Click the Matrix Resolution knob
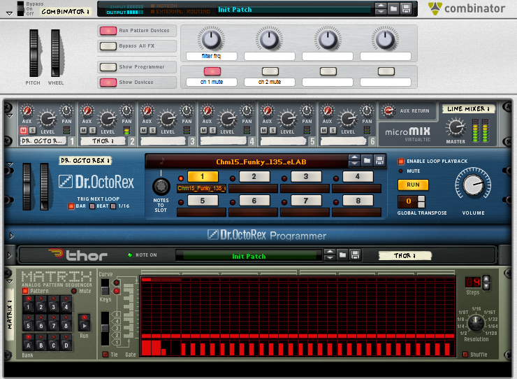 coord(476,322)
